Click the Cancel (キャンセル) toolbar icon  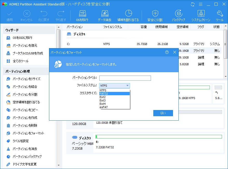point(27,14)
